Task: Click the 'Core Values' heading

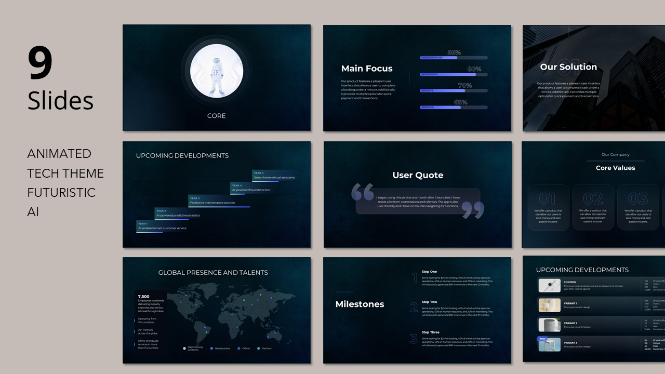Action: pyautogui.click(x=616, y=168)
